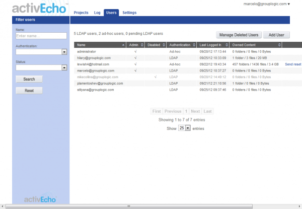302x209 pixels.
Task: Open the Show 25 entries dropdown
Action: pos(185,128)
